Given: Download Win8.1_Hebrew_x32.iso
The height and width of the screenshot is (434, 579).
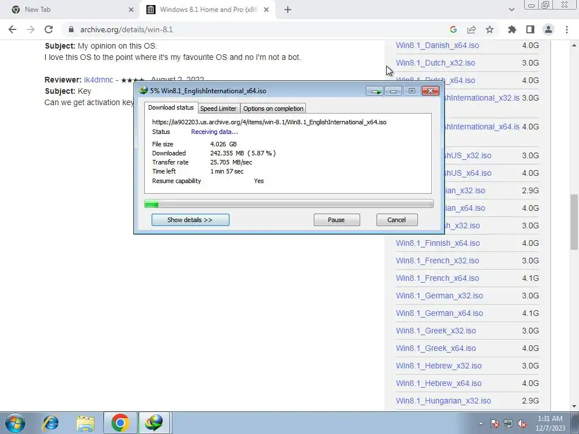Looking at the screenshot, I should [x=439, y=366].
